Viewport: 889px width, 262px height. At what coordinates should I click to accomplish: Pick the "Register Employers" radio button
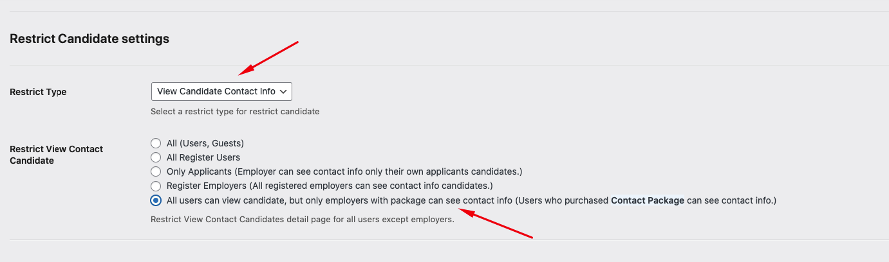[x=156, y=186]
